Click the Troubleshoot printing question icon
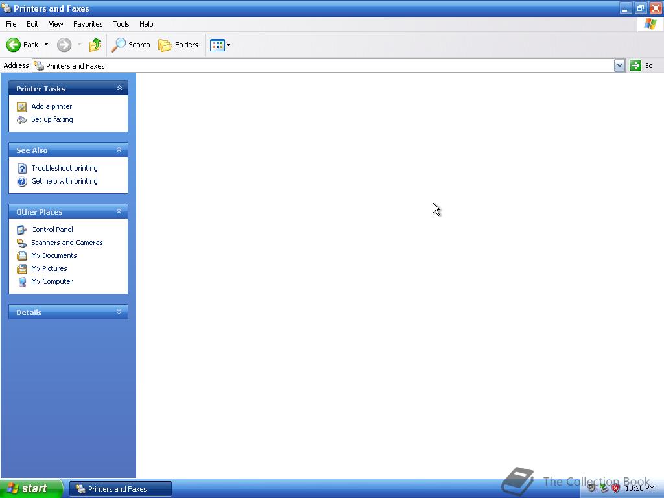 (22, 169)
